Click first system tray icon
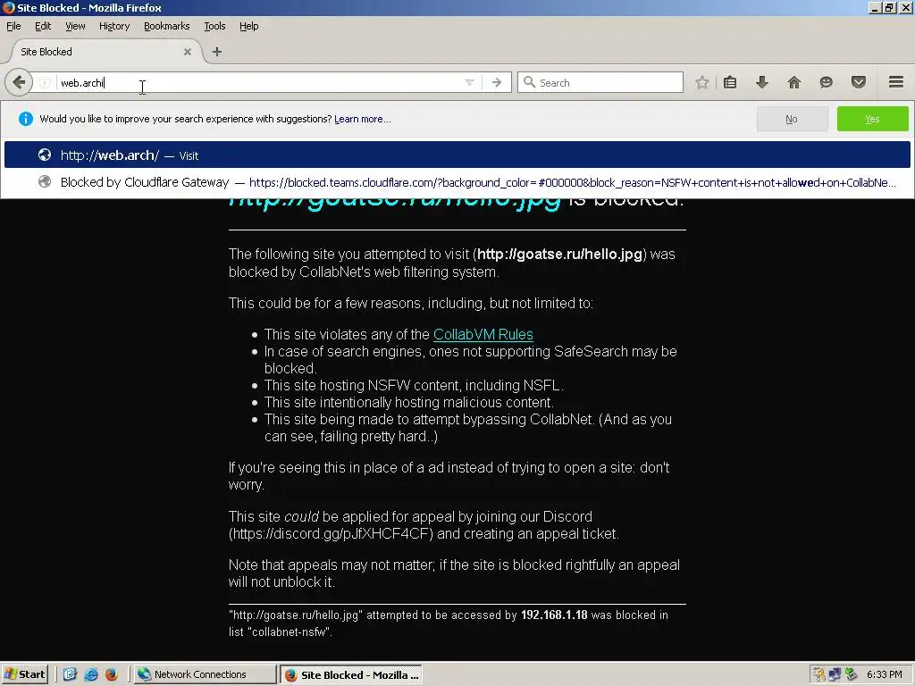 (x=819, y=674)
